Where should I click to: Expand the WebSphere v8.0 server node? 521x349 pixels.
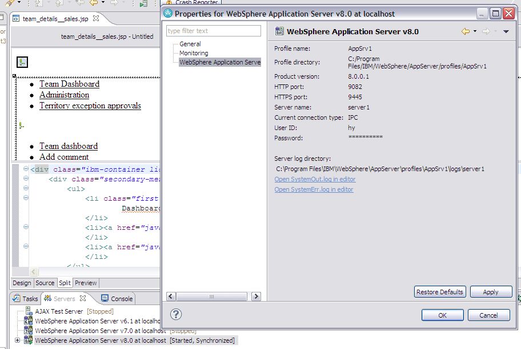(x=17, y=340)
